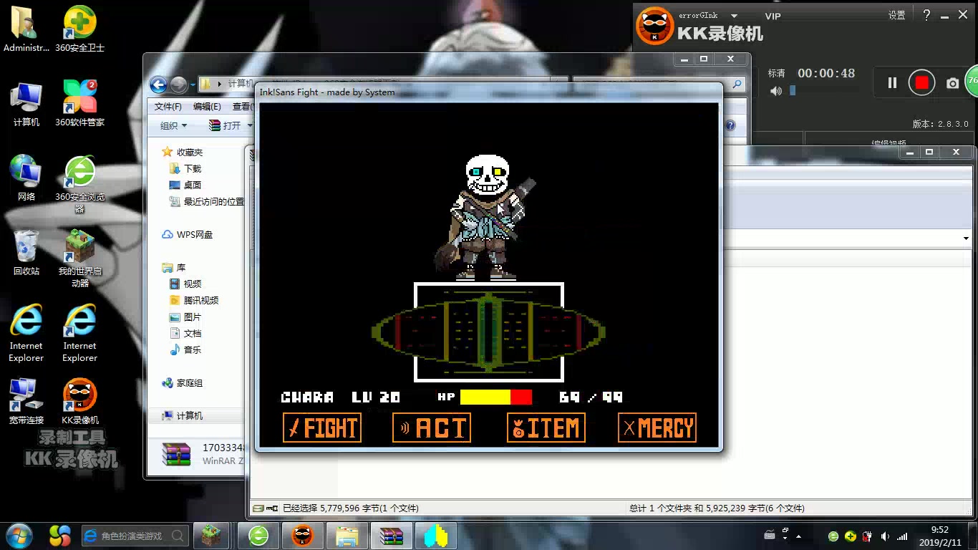Open the 音乐 library
The height and width of the screenshot is (550, 978).
tap(185, 349)
